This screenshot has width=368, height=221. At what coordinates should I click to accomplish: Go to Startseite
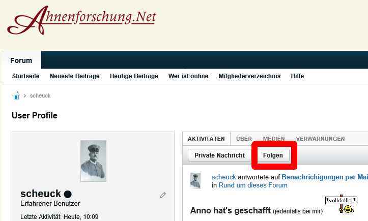point(26,76)
